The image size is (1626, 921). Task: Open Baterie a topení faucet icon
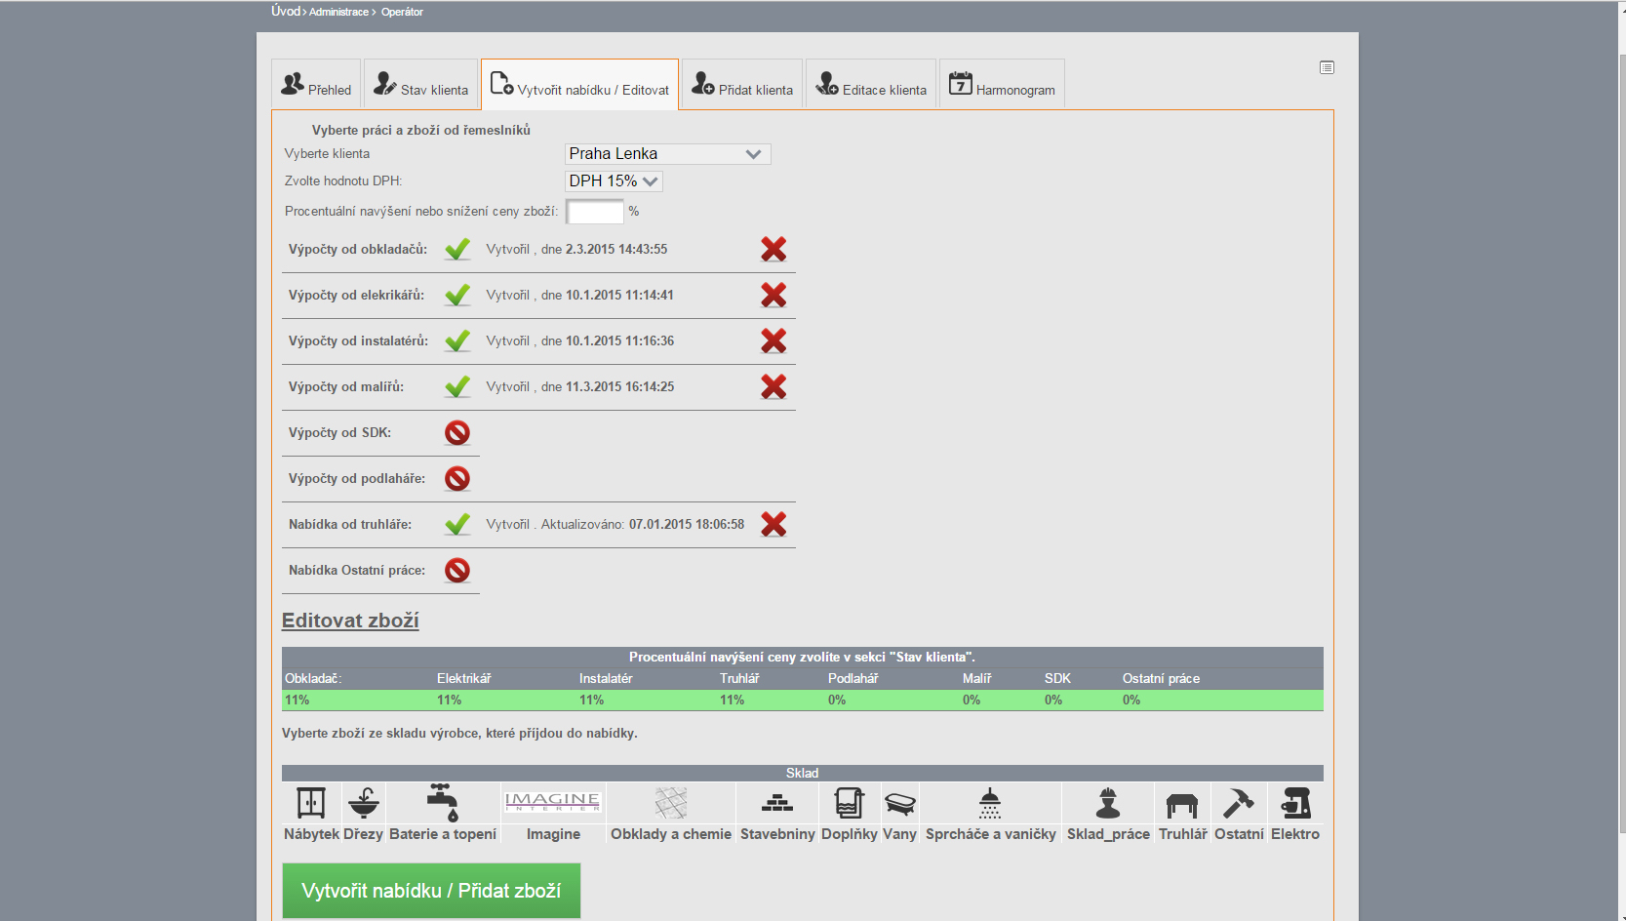[x=442, y=803]
